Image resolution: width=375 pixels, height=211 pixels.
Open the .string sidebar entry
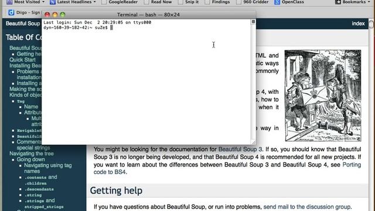(x=33, y=195)
